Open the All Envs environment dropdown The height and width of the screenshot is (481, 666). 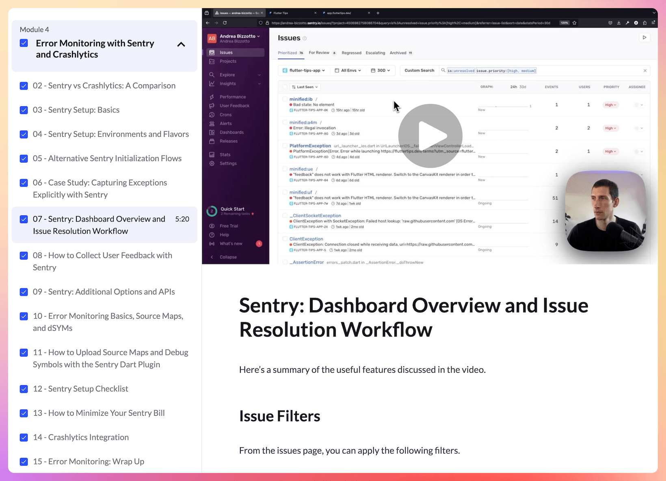pos(348,70)
